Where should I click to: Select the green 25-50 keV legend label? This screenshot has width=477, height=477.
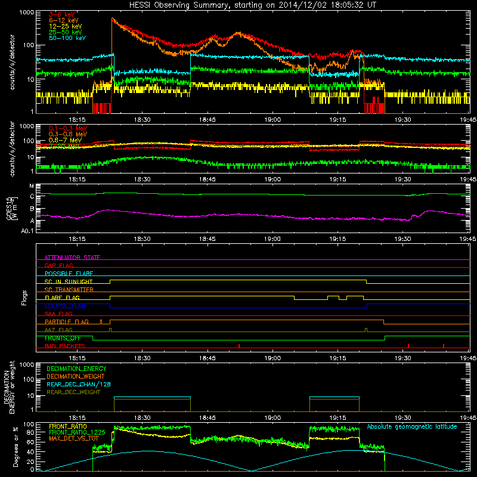click(x=65, y=32)
